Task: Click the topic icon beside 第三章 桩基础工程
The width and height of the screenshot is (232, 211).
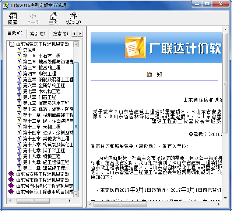Action: coord(19,68)
